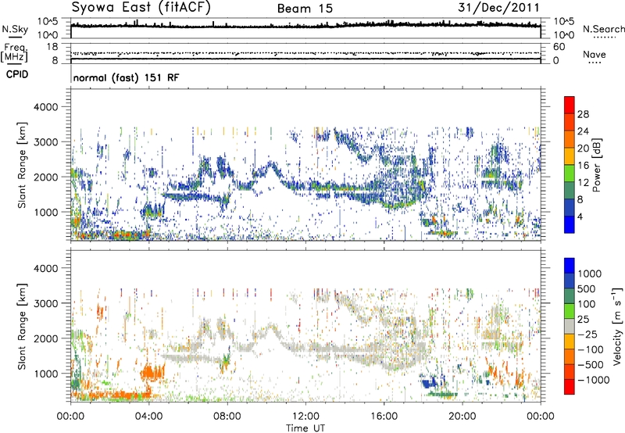Click the red bottom of velocity colorbar

click(570, 387)
